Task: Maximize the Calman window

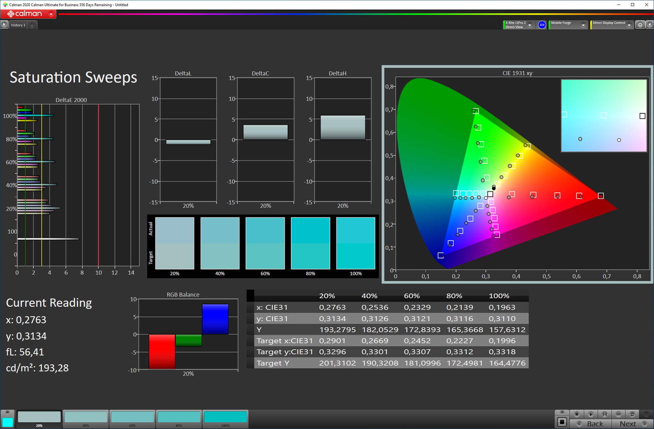Action: coord(633,5)
